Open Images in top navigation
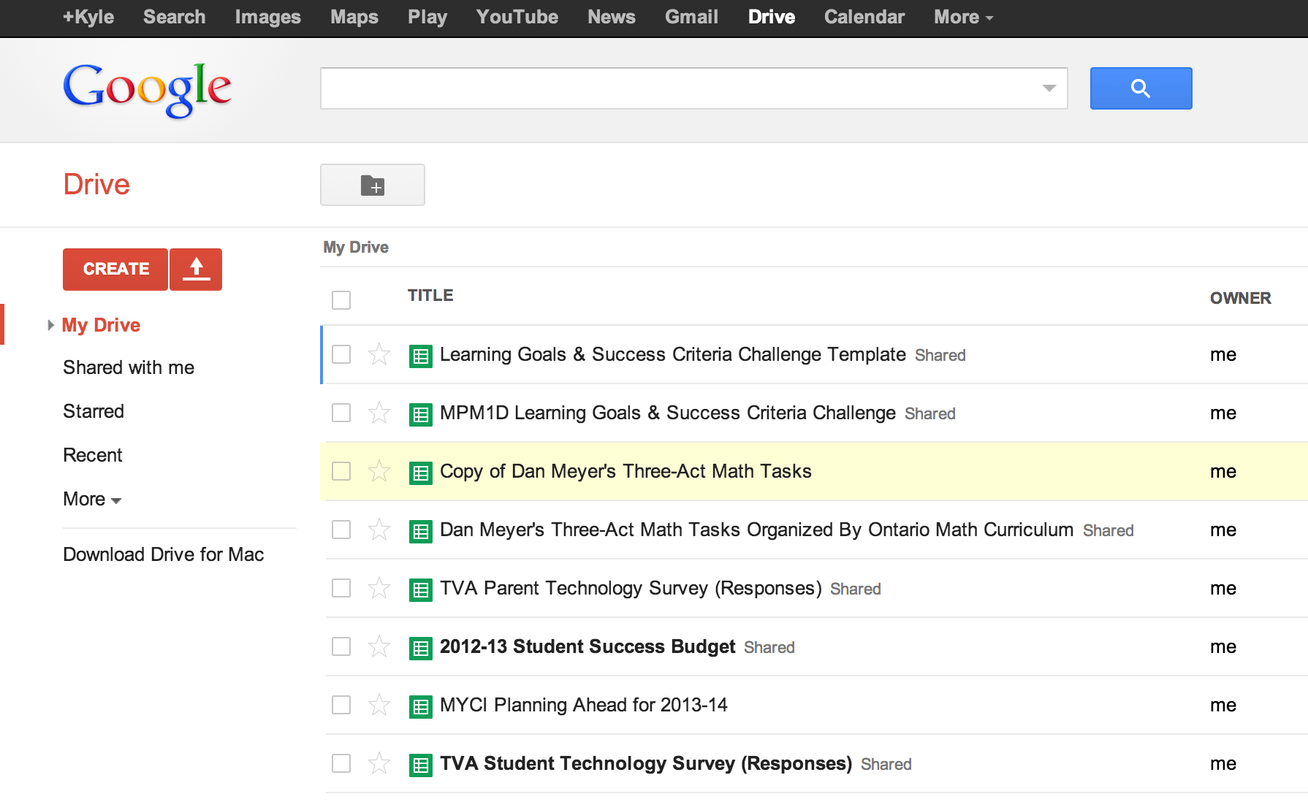Image resolution: width=1308 pixels, height=802 pixels. (267, 17)
